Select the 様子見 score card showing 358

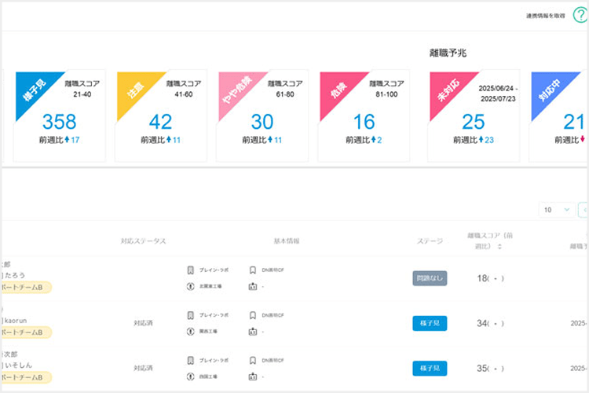[x=59, y=116]
